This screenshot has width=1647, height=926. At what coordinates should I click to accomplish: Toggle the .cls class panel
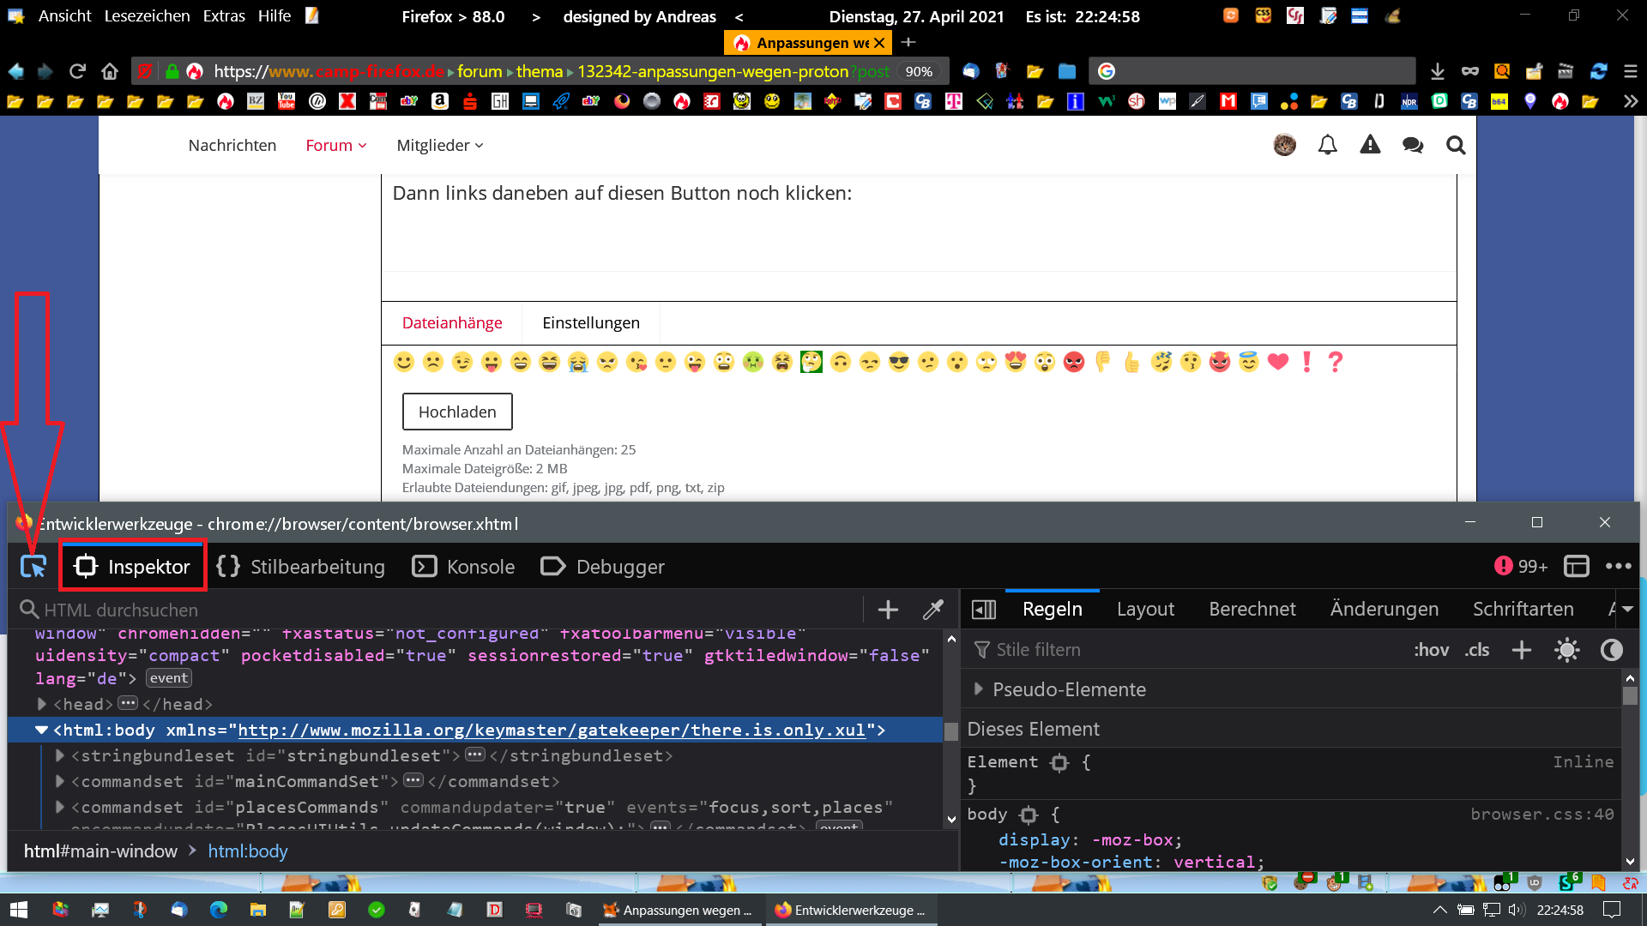pos(1477,650)
